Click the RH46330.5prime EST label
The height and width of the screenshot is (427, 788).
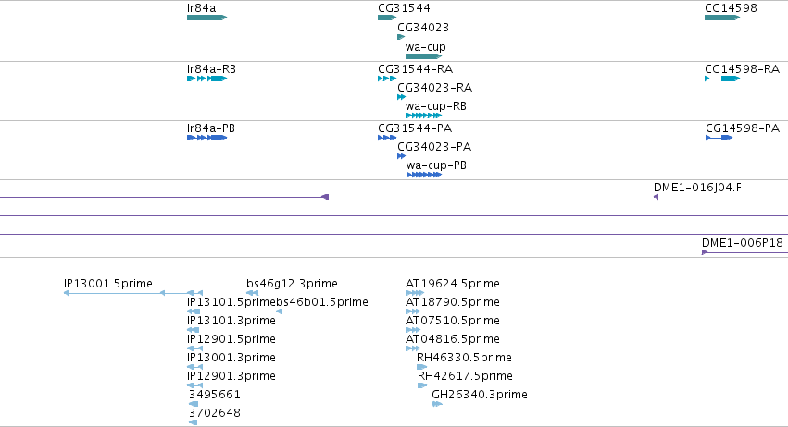tap(464, 358)
